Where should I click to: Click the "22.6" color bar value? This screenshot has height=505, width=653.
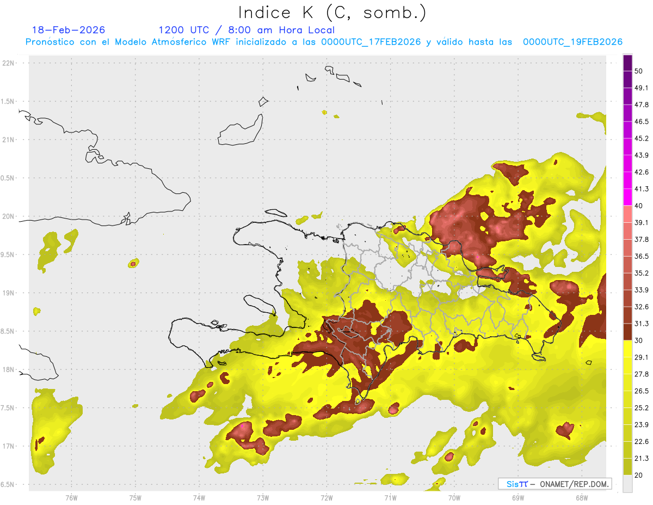point(642,442)
